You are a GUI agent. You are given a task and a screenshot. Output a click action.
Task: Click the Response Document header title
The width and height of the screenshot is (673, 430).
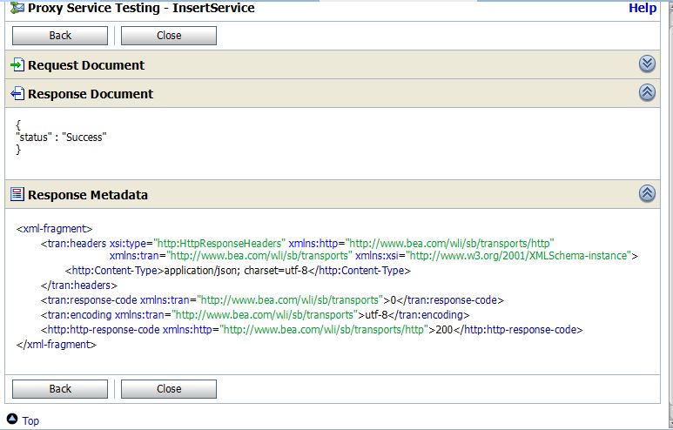click(91, 94)
